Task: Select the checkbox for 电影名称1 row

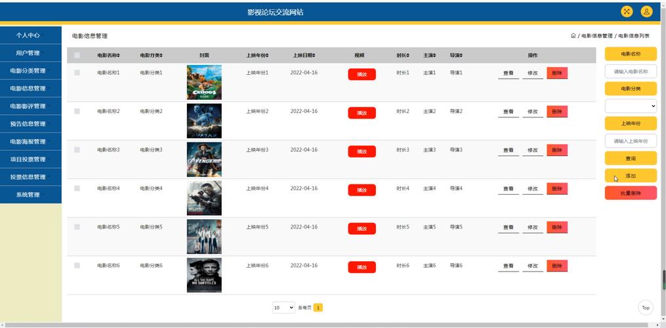Action: click(x=77, y=73)
